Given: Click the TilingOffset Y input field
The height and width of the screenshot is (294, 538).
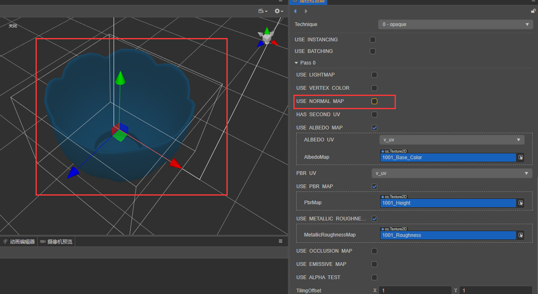Looking at the screenshot, I should tap(496, 290).
